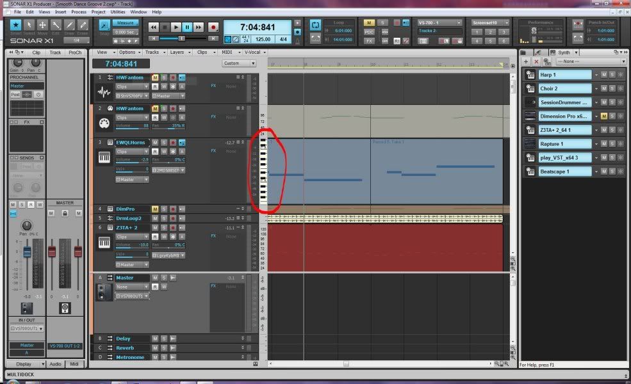Pick the Draw tool

click(x=70, y=26)
